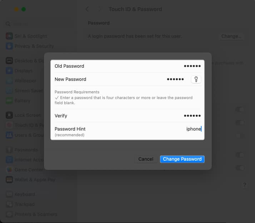Screen dimensions: 255x223
Task: Select the Privacy & Security hand icon
Action: click(10, 46)
